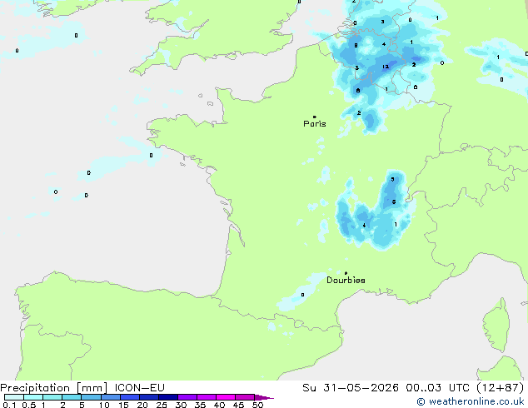The width and height of the screenshot is (528, 408).
Task: Click the legend label '30'
Action: [x=181, y=405]
